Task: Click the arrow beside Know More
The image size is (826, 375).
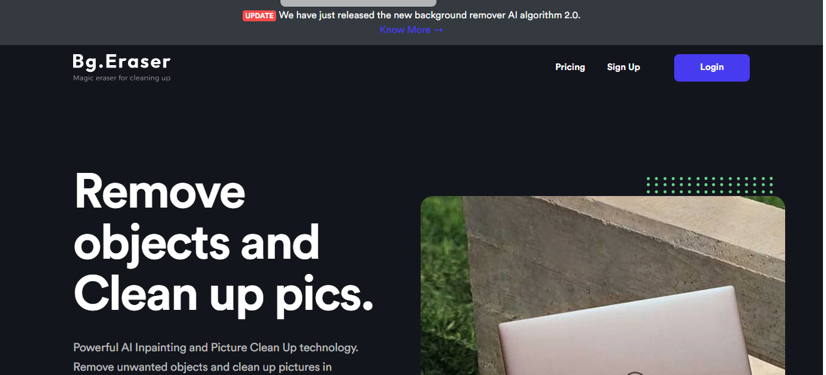Action: 438,30
